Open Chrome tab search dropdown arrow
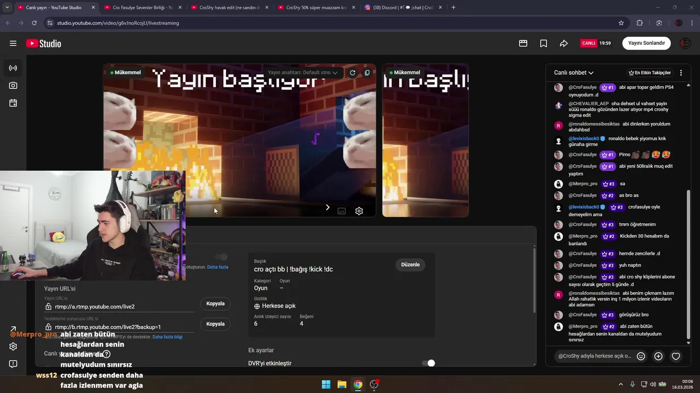The height and width of the screenshot is (393, 700). (x=7, y=8)
